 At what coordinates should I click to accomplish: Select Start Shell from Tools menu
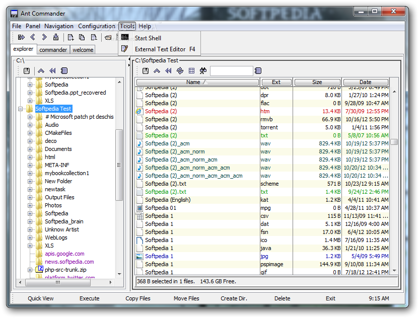point(148,38)
